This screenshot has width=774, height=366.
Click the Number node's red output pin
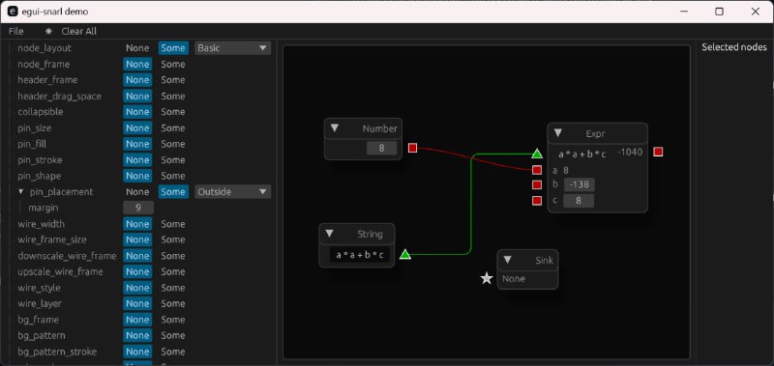click(x=413, y=148)
